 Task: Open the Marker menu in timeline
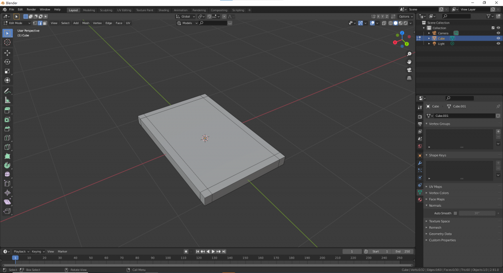(62, 251)
